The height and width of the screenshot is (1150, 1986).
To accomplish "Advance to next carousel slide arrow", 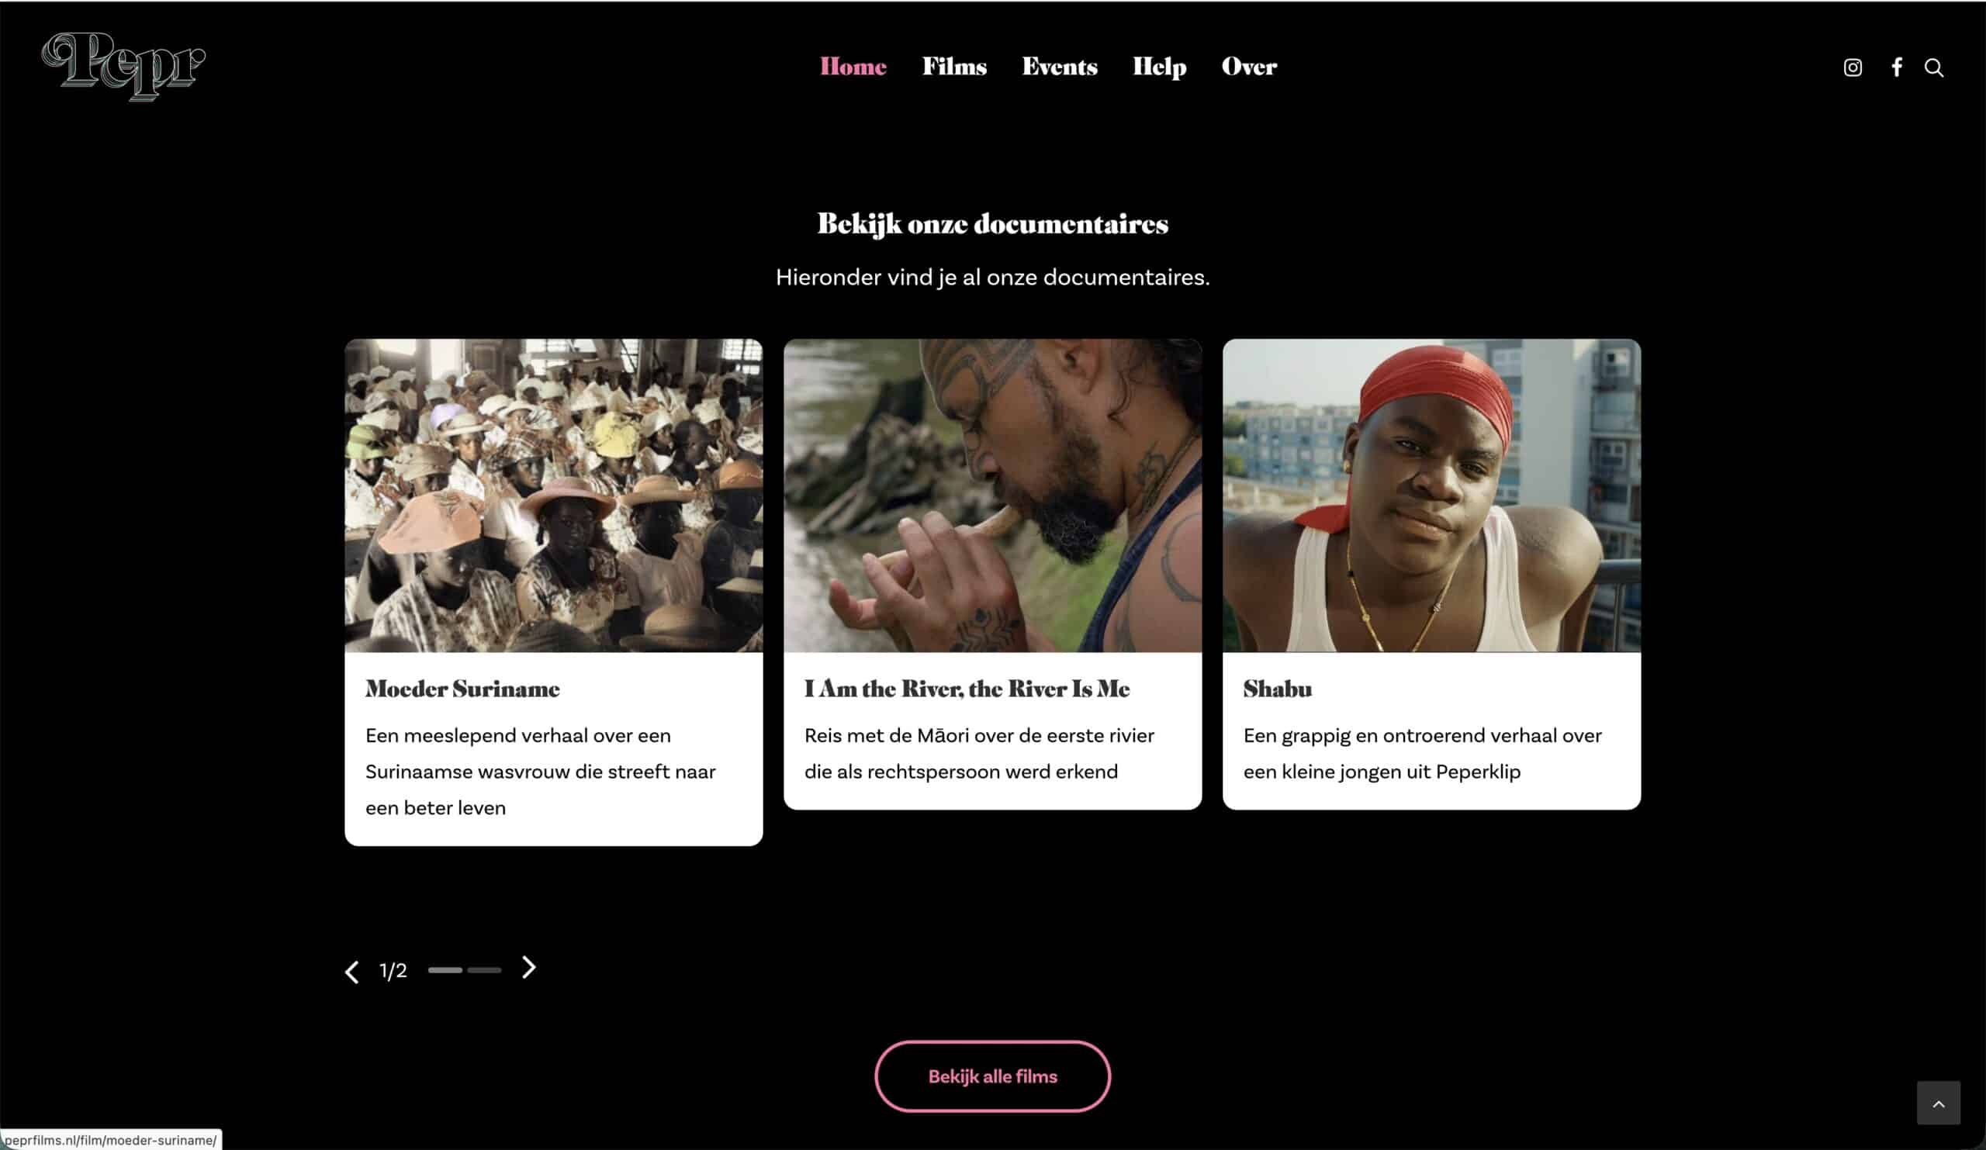I will tap(529, 967).
